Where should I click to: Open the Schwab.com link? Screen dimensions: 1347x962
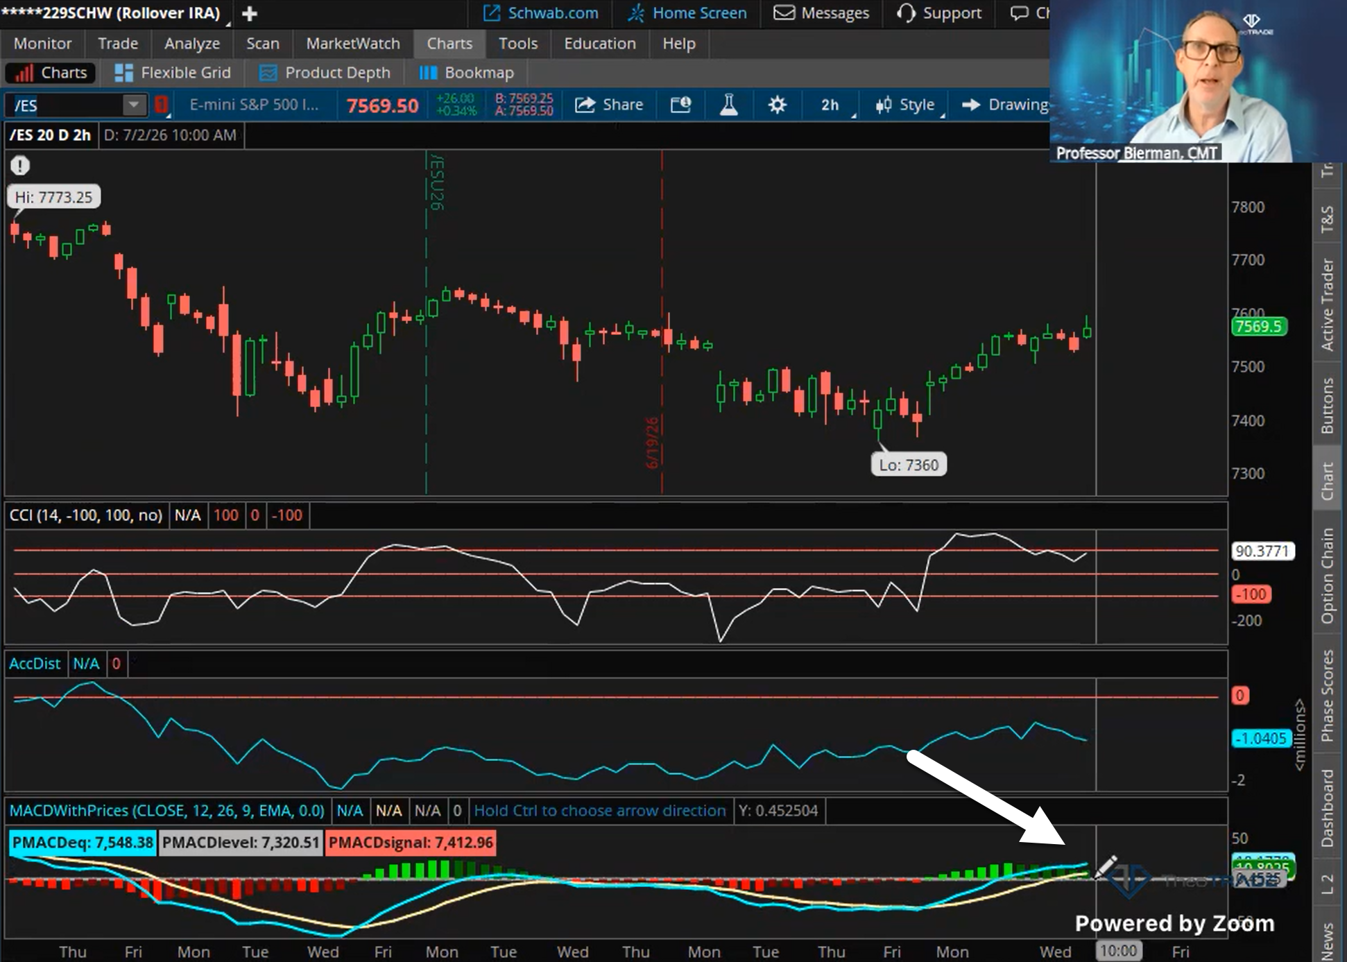pos(541,13)
